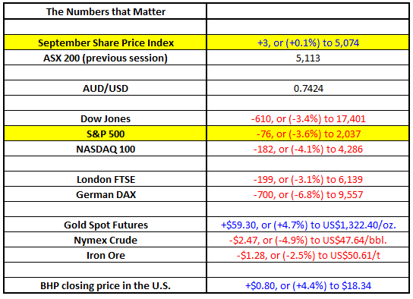413x299 pixels.
Task: Select the 0.7424 exchange rate cell
Action: (308, 88)
